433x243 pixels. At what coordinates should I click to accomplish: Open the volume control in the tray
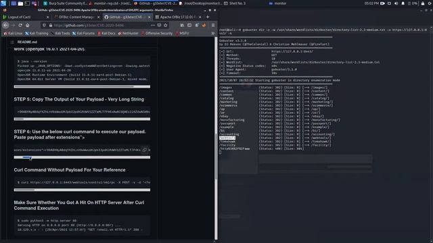coord(396,3)
